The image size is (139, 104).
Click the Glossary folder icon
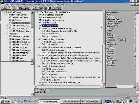coord(7,33)
